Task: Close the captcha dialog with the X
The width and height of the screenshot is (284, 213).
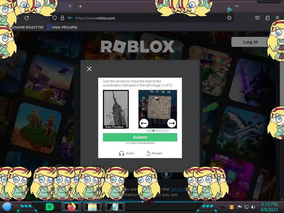Action: (89, 69)
